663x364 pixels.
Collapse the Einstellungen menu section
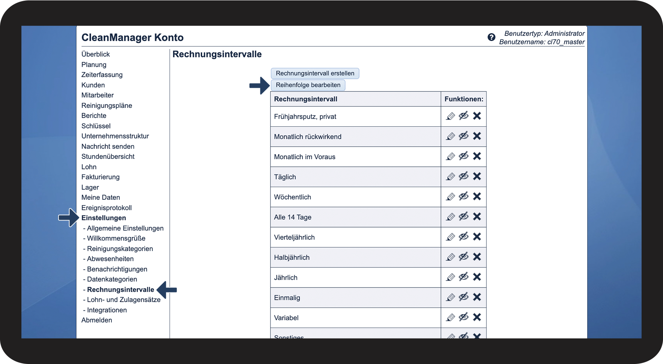pyautogui.click(x=104, y=218)
